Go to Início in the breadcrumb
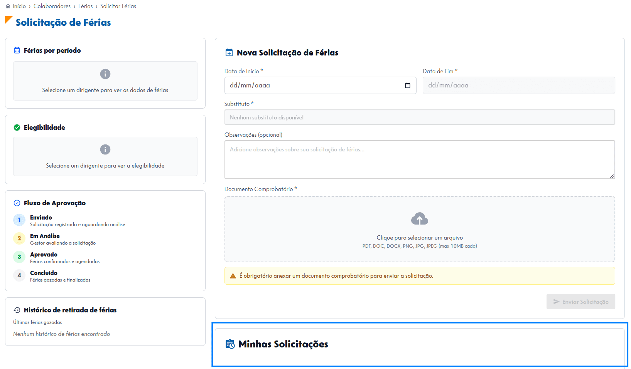This screenshot has width=631, height=369. click(19, 6)
